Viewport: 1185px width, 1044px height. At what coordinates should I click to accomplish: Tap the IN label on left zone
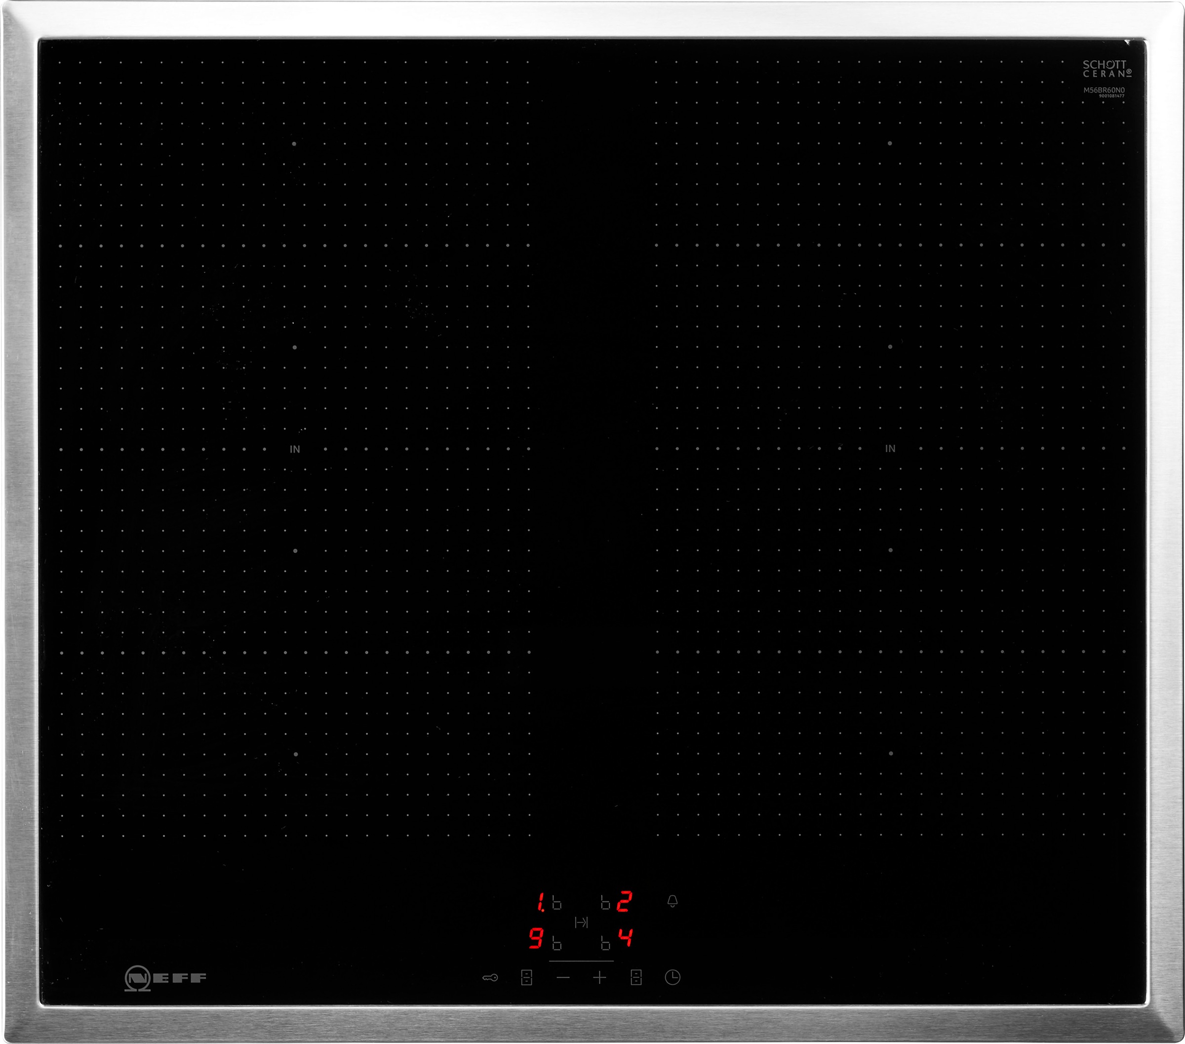295,449
